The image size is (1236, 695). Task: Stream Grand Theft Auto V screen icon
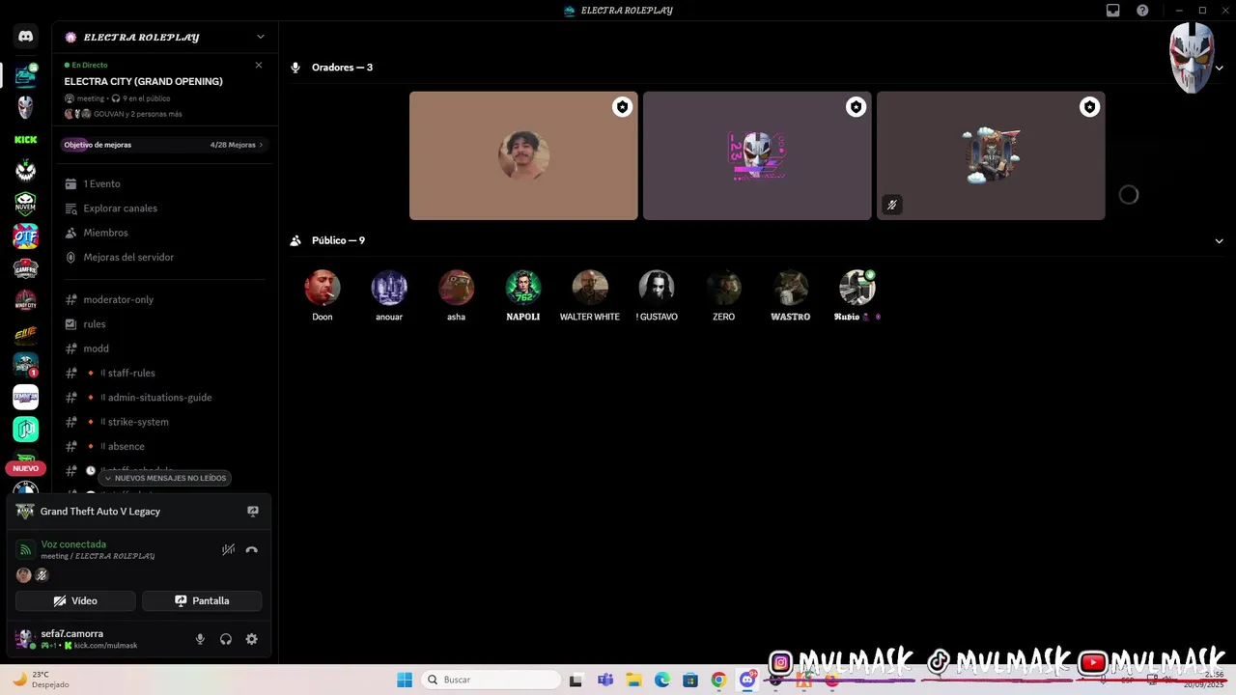pyautogui.click(x=253, y=512)
